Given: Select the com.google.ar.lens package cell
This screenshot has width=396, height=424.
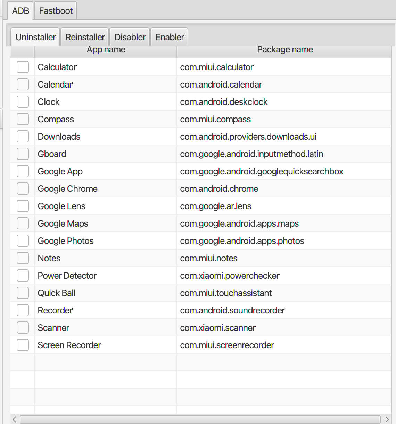Looking at the screenshot, I should point(284,206).
